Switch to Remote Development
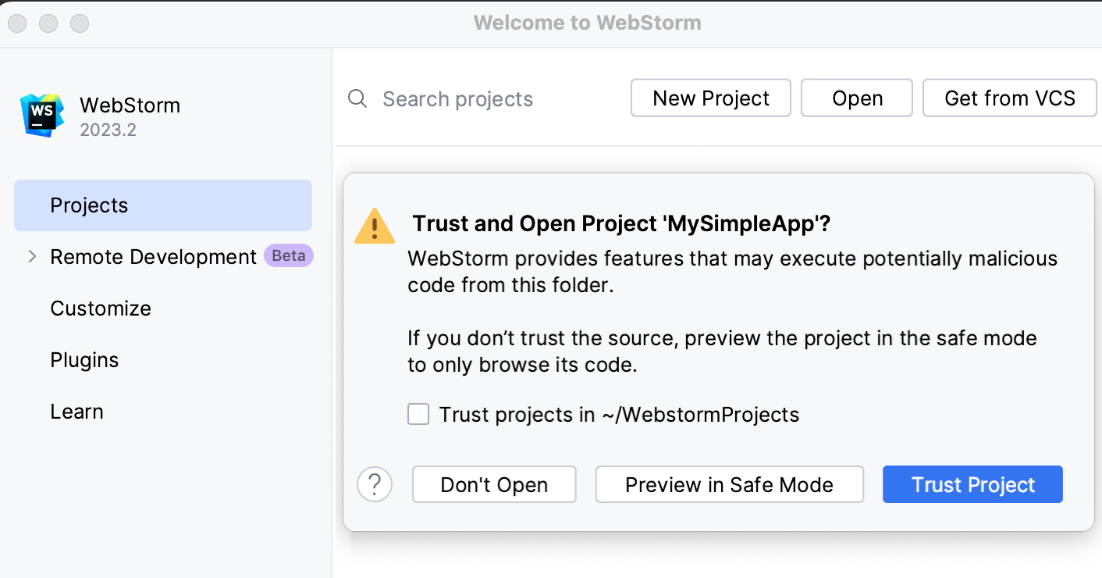Screen dimensions: 1102x578 point(153,256)
